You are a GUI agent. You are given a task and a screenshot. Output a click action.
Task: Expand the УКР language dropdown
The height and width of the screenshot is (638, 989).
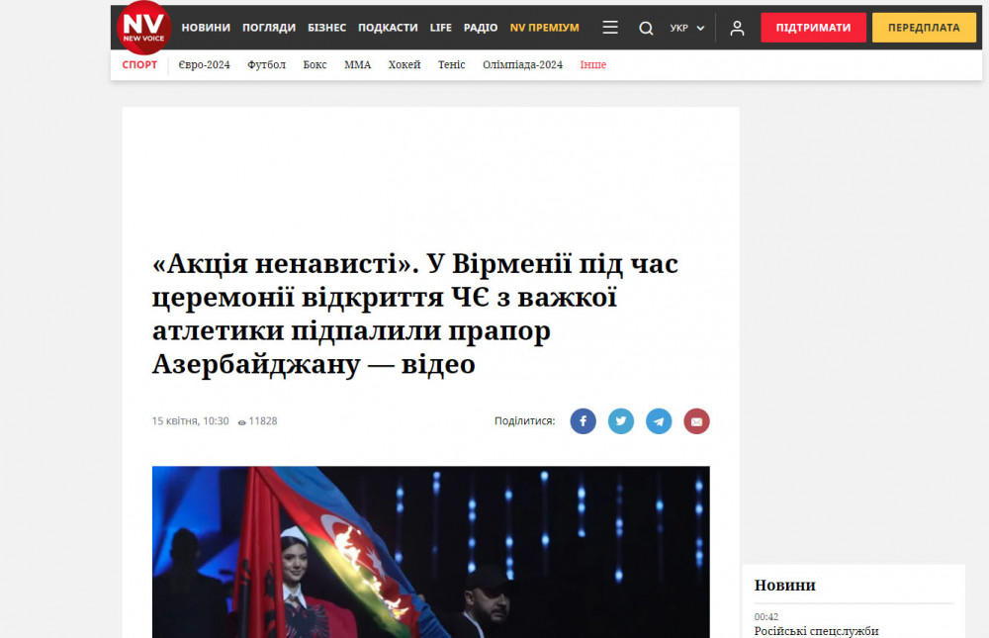pos(687,29)
